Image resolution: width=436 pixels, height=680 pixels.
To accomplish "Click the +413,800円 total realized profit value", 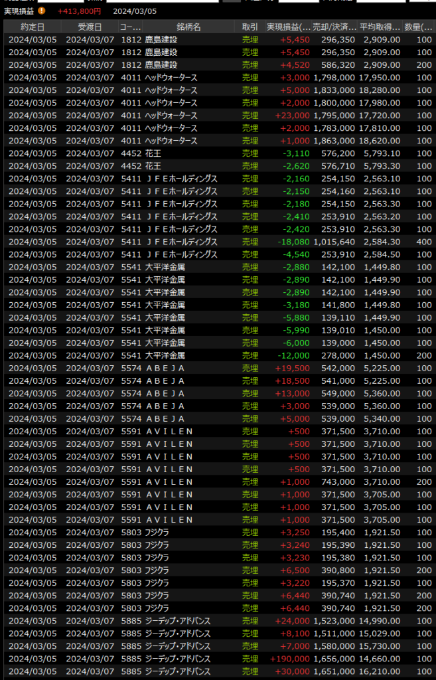I will [x=79, y=11].
